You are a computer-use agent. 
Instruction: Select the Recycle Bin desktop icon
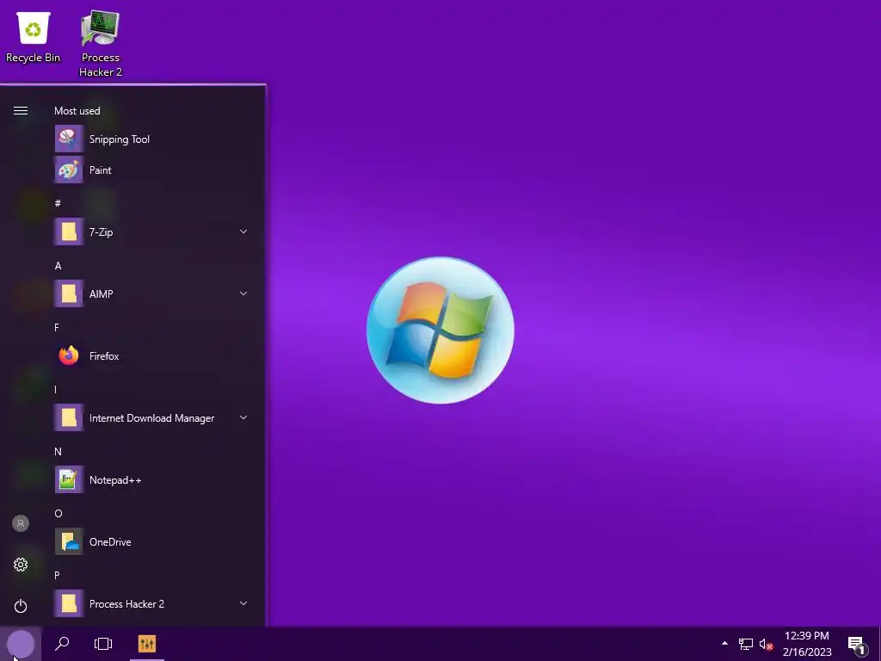[x=34, y=37]
